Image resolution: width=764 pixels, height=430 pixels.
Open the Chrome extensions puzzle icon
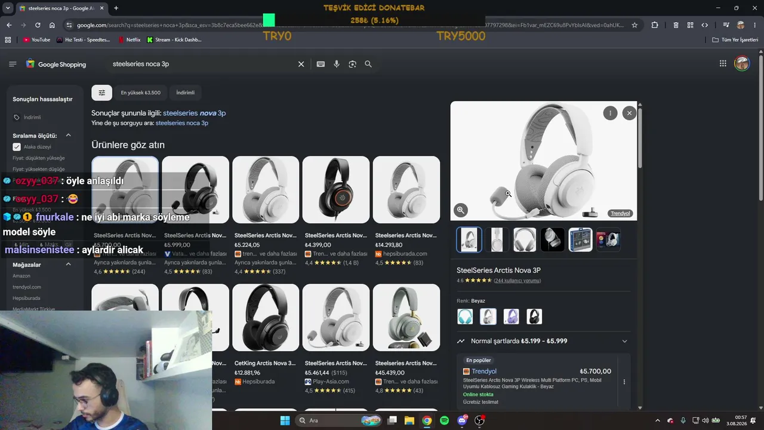point(655,25)
